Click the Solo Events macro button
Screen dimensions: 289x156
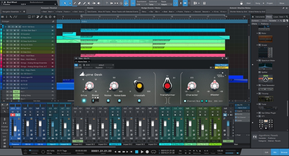92,12
